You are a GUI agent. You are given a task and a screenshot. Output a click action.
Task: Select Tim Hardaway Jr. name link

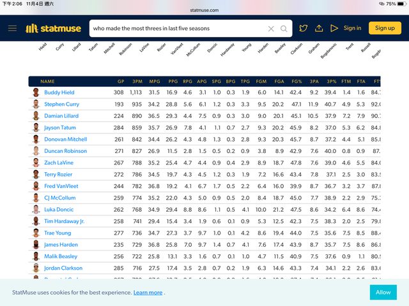click(64, 221)
